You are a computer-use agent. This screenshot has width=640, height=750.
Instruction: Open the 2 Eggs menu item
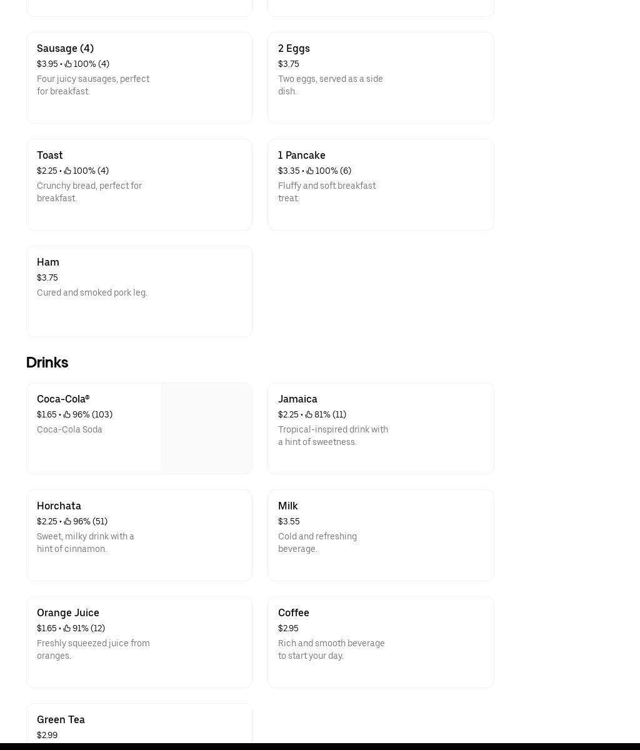point(381,77)
